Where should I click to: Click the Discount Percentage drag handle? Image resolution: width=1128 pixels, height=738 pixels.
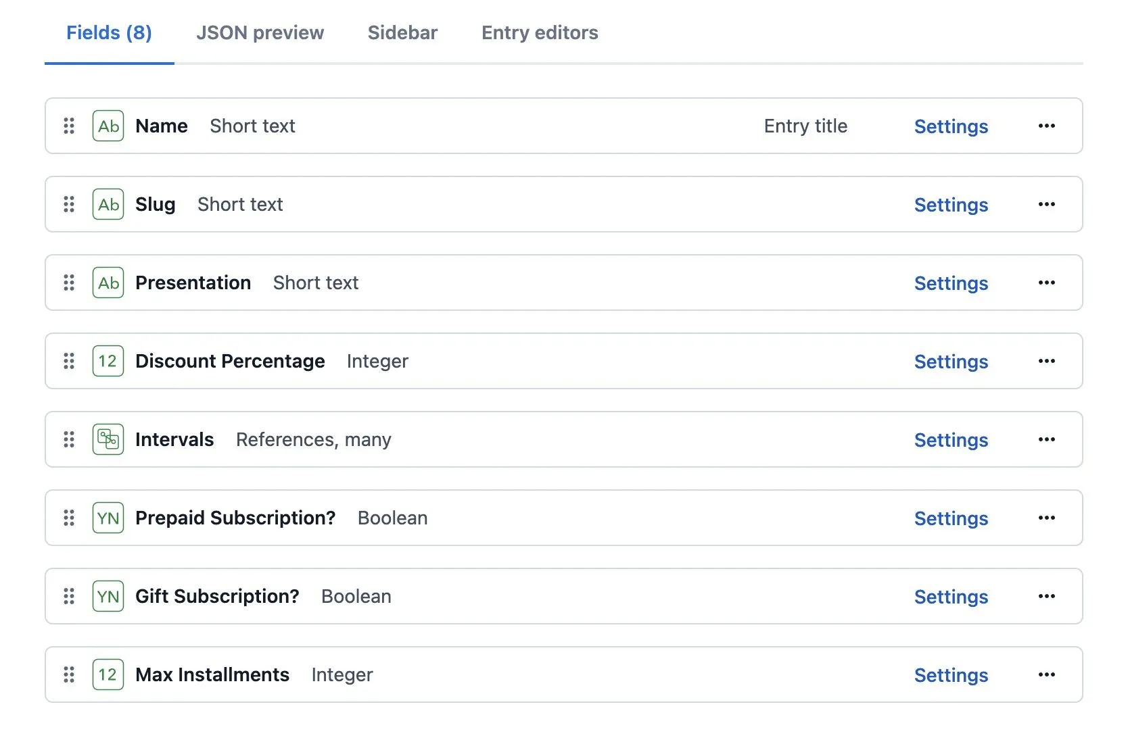click(69, 361)
